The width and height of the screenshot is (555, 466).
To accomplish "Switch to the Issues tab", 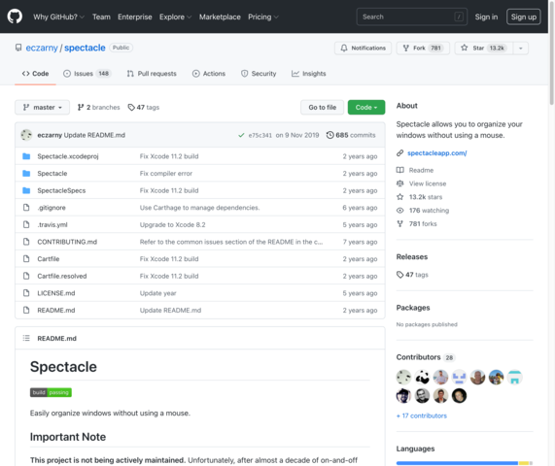I will click(x=87, y=74).
